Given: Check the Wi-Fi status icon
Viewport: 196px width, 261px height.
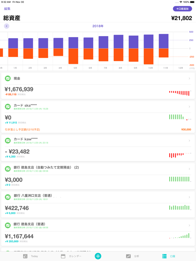Looking at the screenshot, I should click(181, 2).
